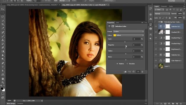Image resolution: width=186 pixels, height=105 pixels.
Task: Select the Pen tool
Action: 3,63
